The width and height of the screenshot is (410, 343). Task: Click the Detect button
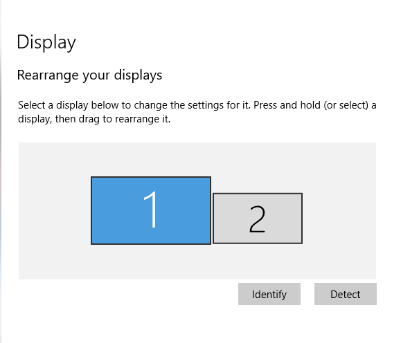coord(345,294)
